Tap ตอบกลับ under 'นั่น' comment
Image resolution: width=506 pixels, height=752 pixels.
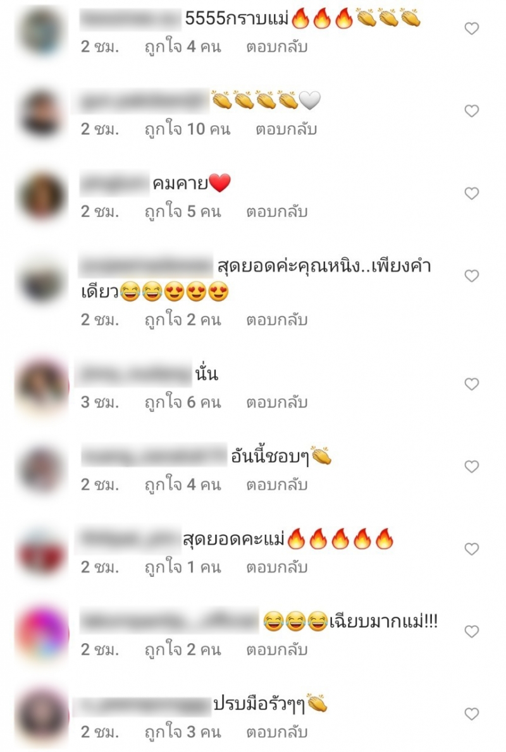click(277, 403)
